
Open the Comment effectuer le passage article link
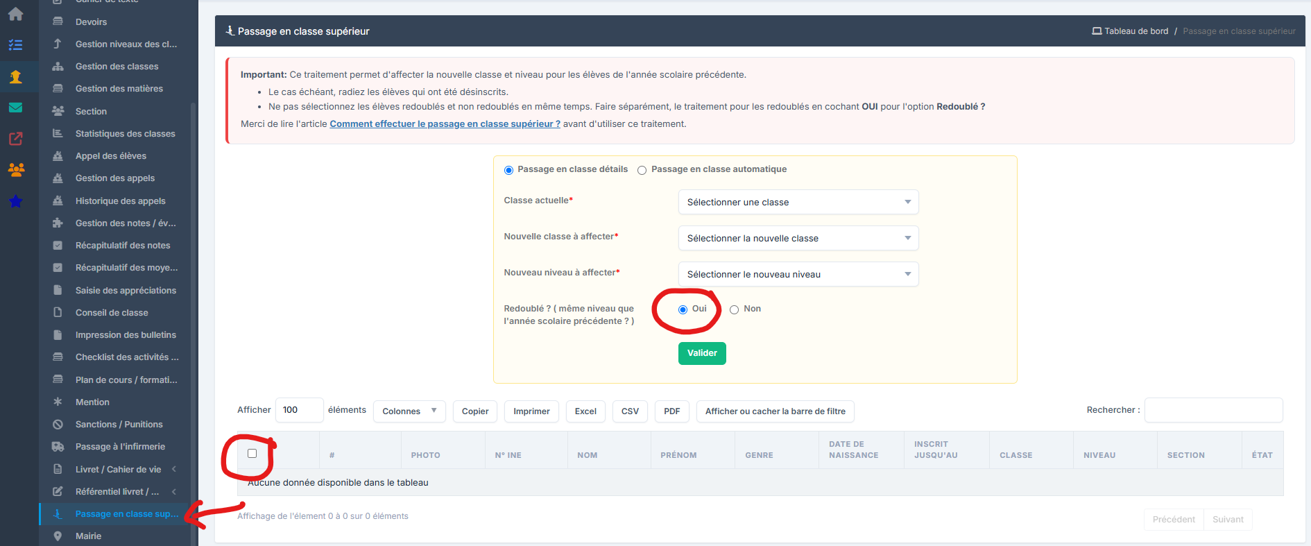(x=445, y=123)
